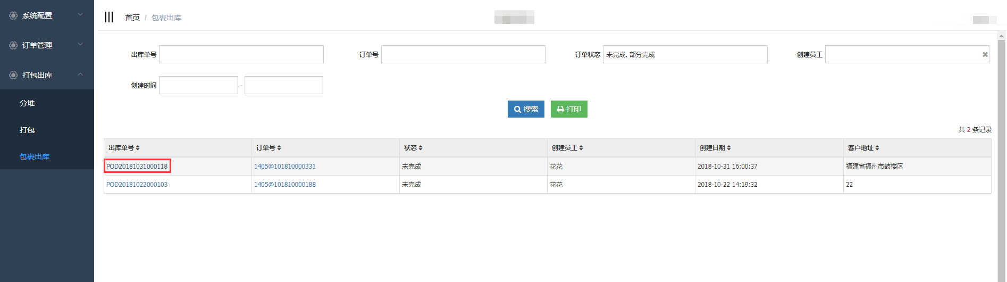Expand the 系统配置 menu chevron
This screenshot has height=282, width=1007.
(80, 14)
